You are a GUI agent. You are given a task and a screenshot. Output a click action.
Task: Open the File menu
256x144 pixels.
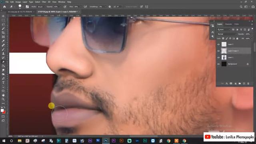7,2
